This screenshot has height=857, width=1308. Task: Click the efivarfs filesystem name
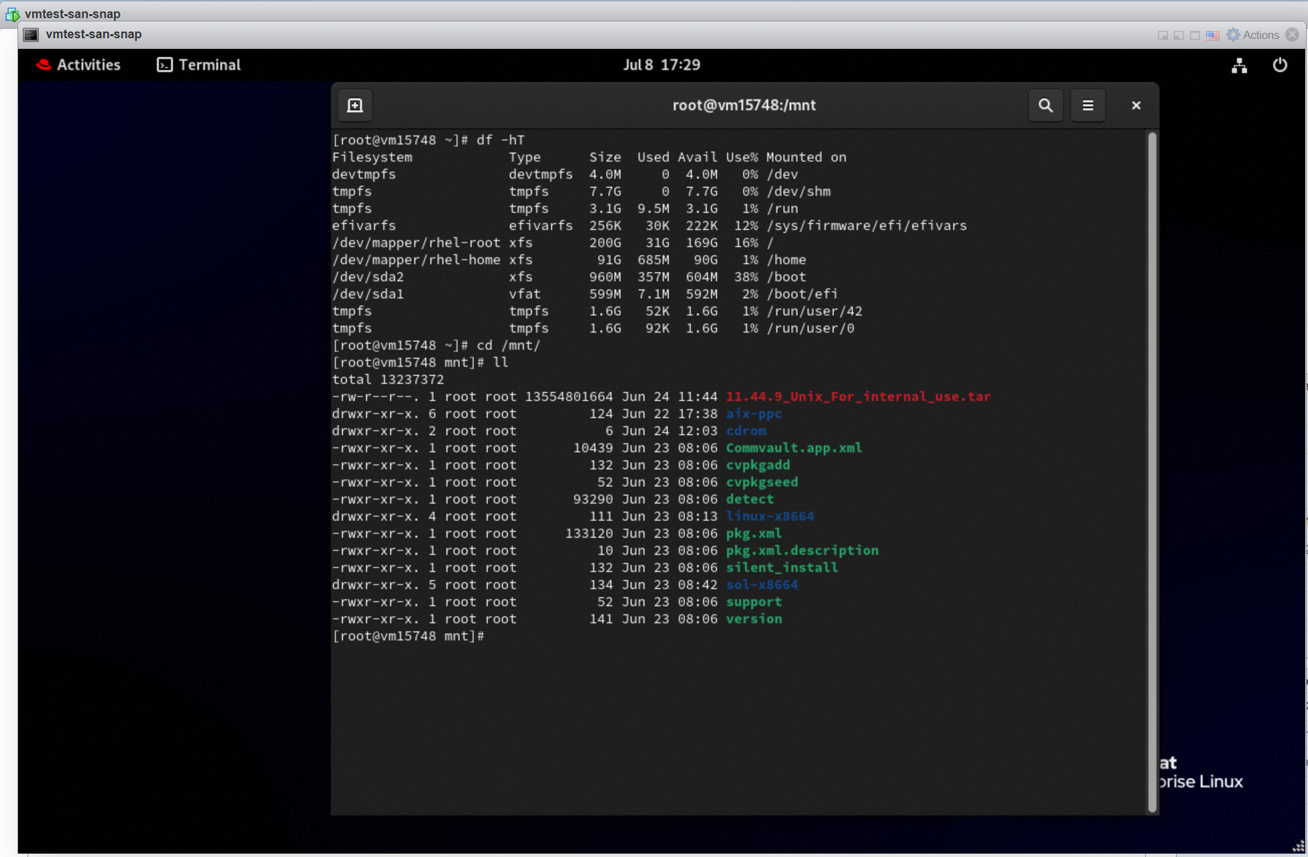pyautogui.click(x=363, y=225)
